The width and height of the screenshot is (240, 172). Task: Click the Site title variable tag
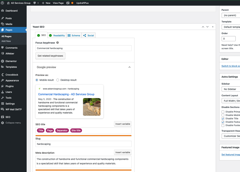tap(76, 131)
